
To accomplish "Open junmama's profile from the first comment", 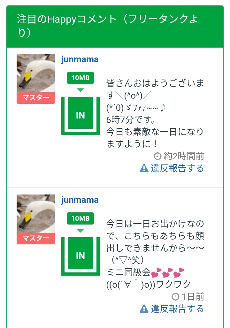I will pos(80,59).
